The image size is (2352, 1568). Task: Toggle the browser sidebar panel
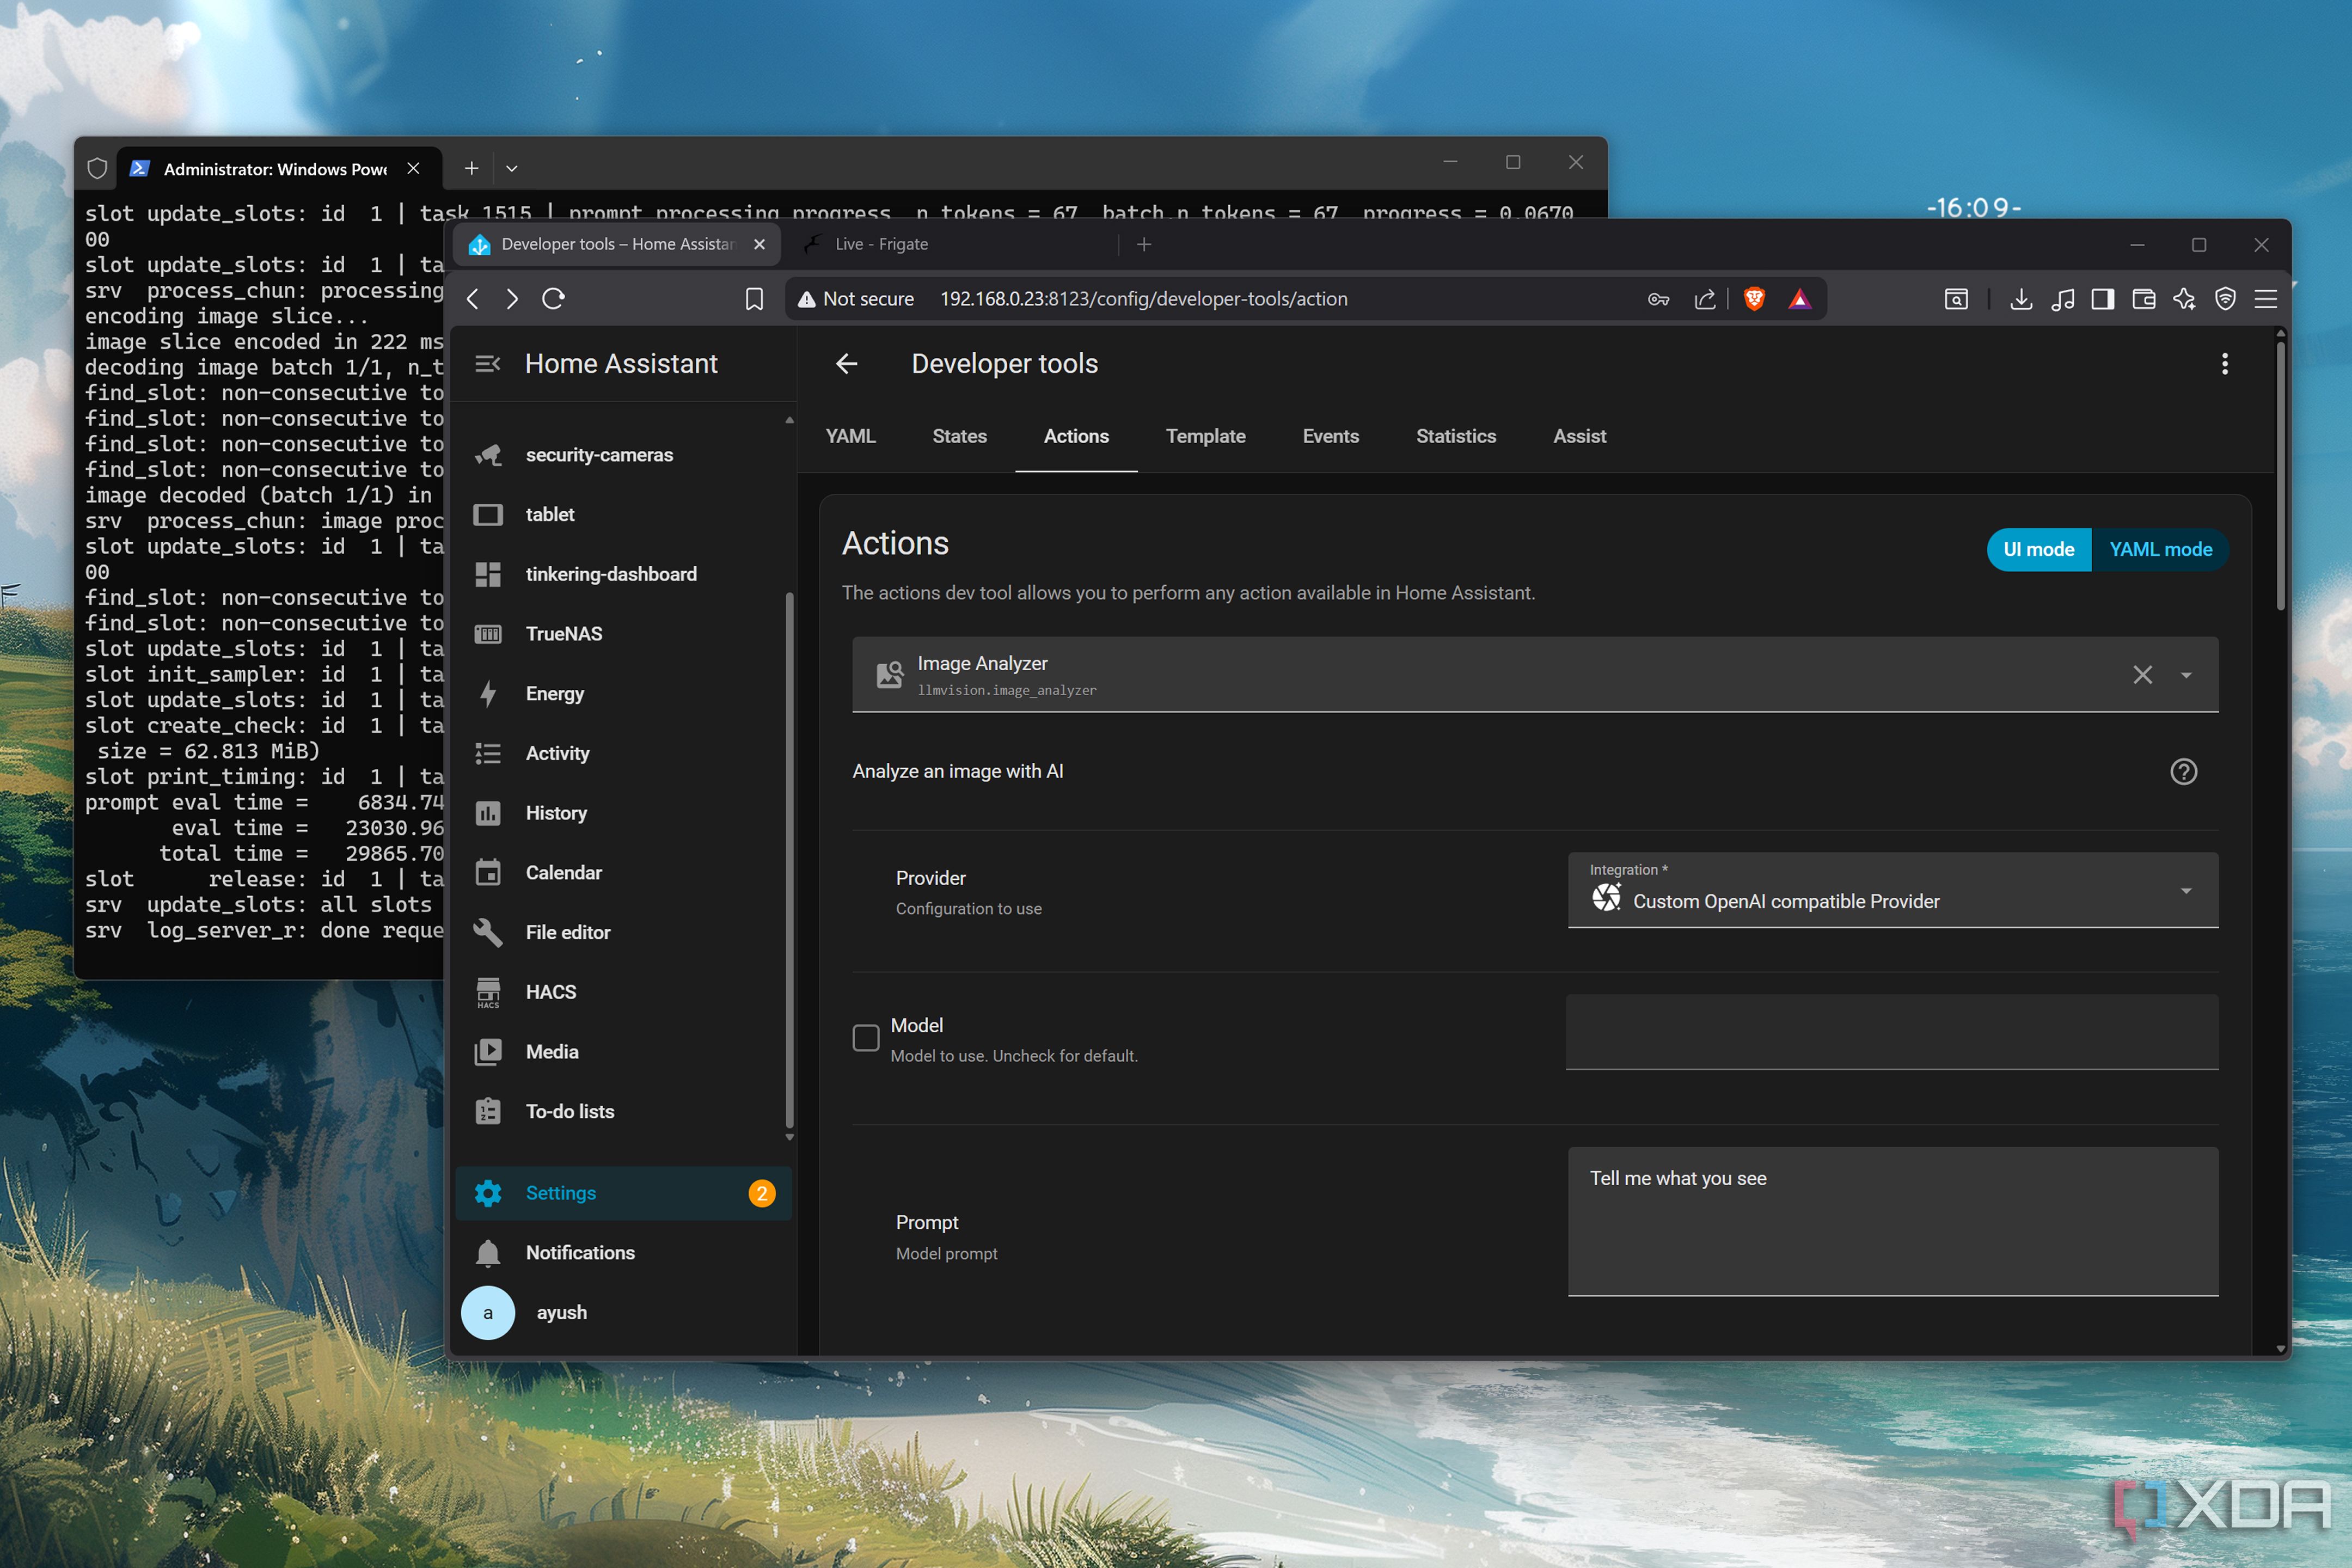pyautogui.click(x=2103, y=299)
